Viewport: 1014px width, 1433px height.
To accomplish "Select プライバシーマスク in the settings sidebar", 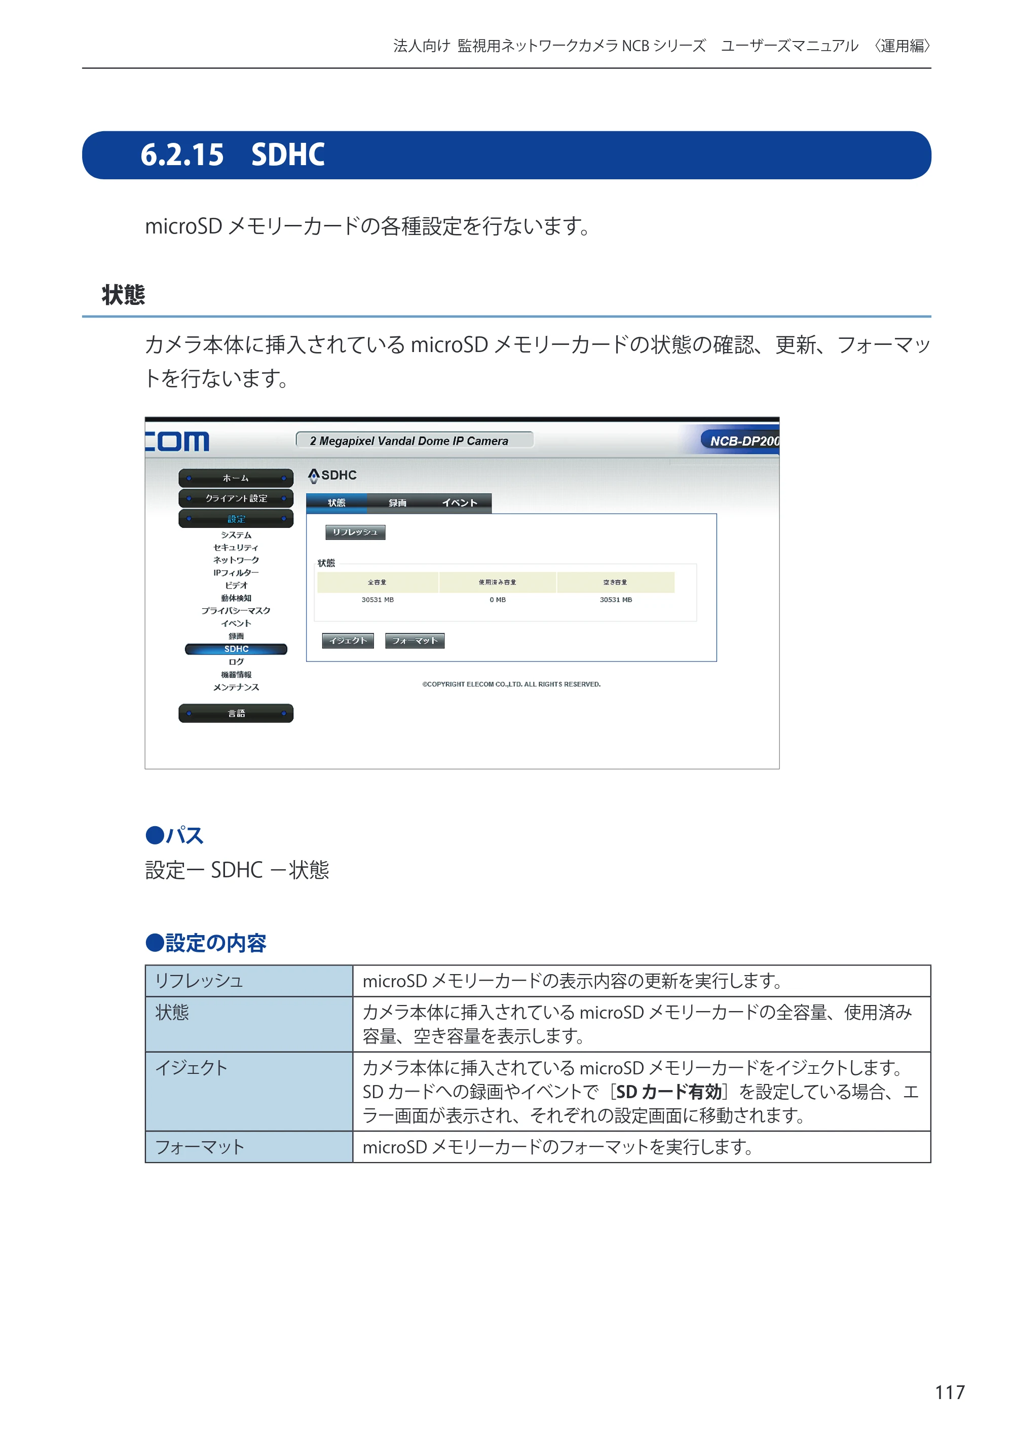I will [x=236, y=610].
